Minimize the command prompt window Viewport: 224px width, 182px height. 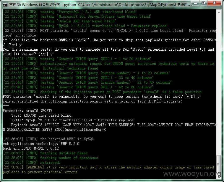pyautogui.click(x=195, y=3)
